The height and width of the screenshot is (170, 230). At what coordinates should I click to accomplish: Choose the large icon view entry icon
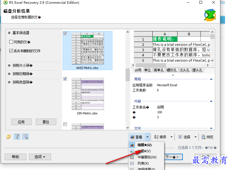[x=132, y=151]
